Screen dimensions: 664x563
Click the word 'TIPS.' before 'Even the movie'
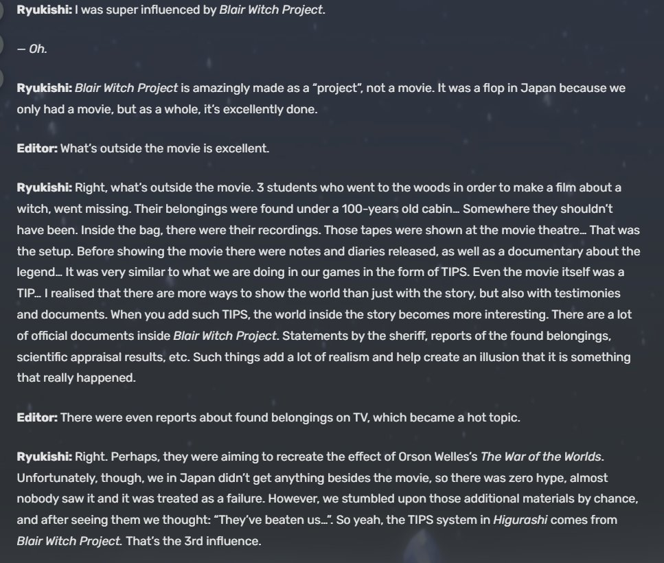[455, 272]
